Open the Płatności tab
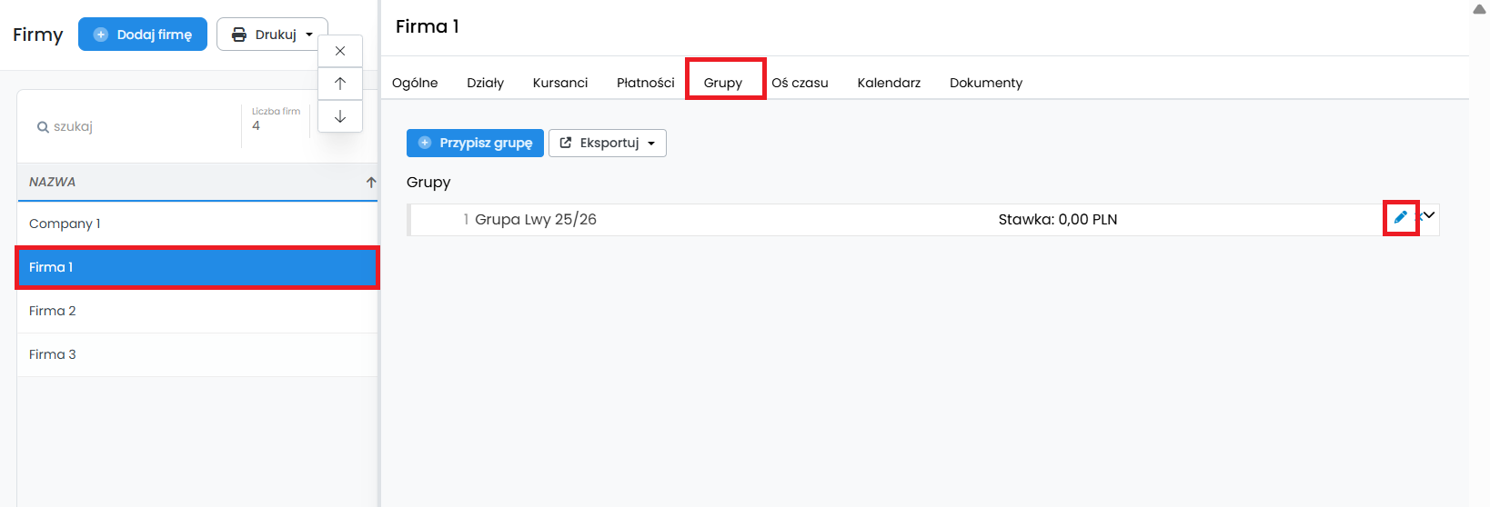Screen dimensions: 1490x507 (645, 83)
